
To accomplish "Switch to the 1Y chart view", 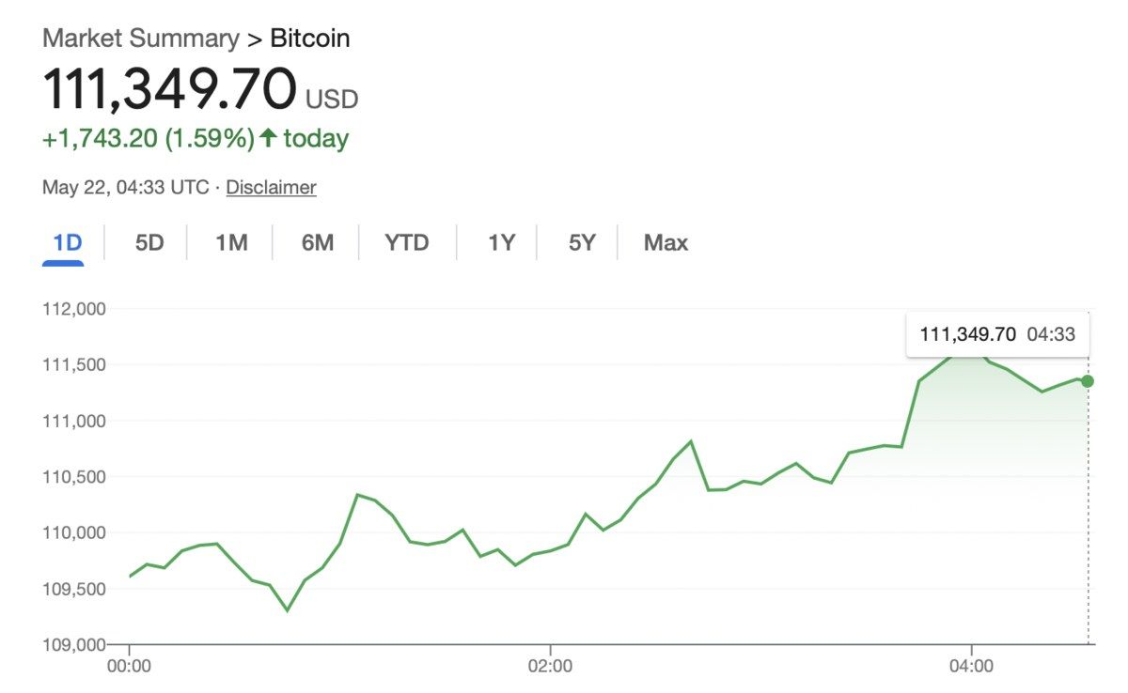I will 501,243.
